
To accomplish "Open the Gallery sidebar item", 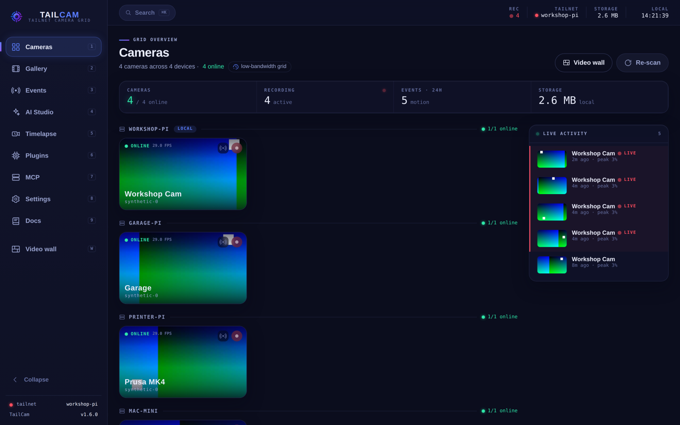I will tap(53, 69).
